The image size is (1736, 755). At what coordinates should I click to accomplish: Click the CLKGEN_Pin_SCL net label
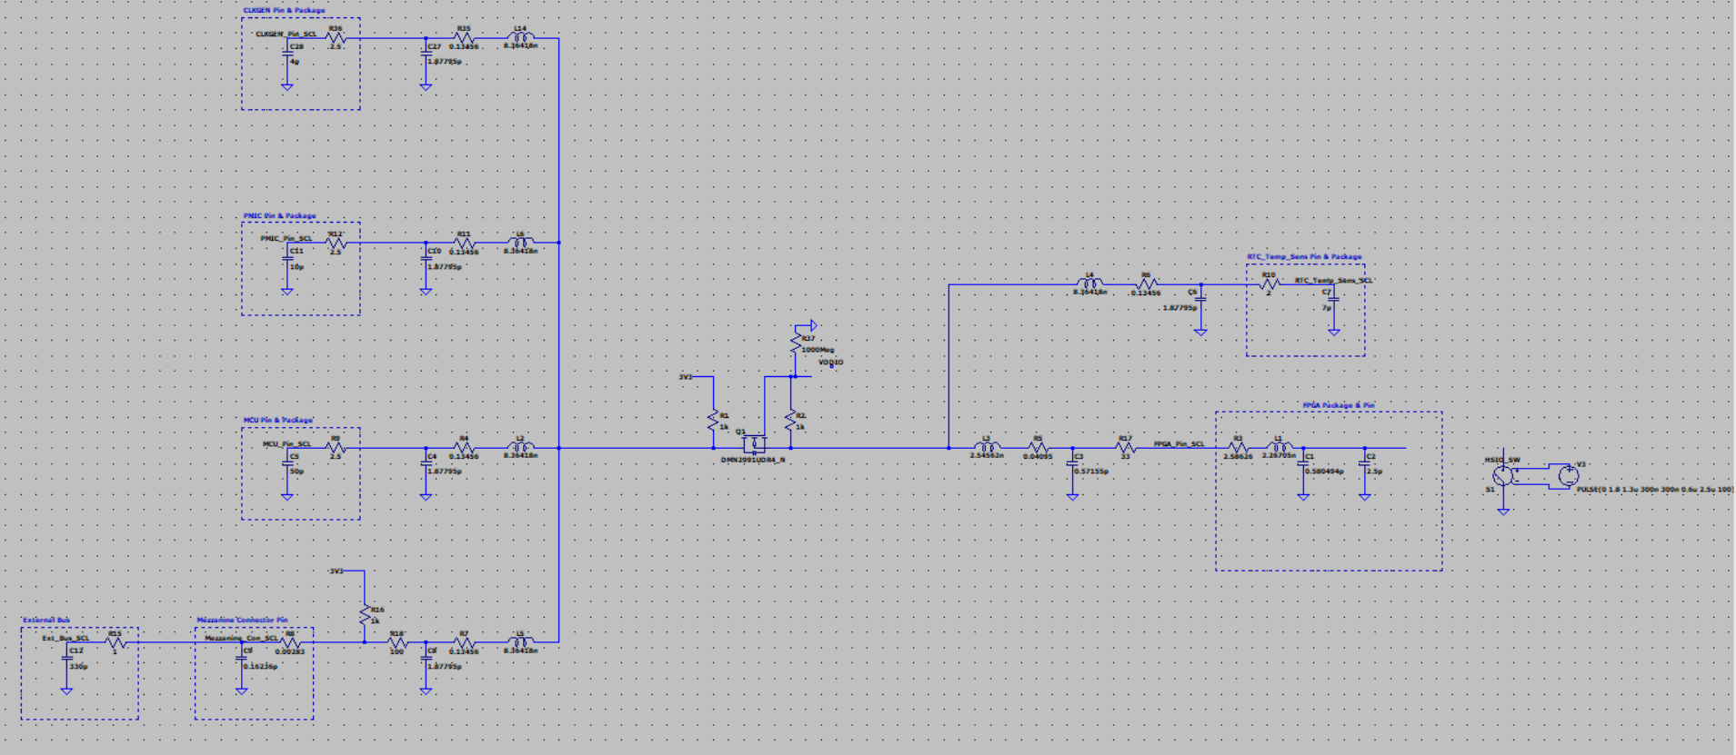(x=286, y=35)
